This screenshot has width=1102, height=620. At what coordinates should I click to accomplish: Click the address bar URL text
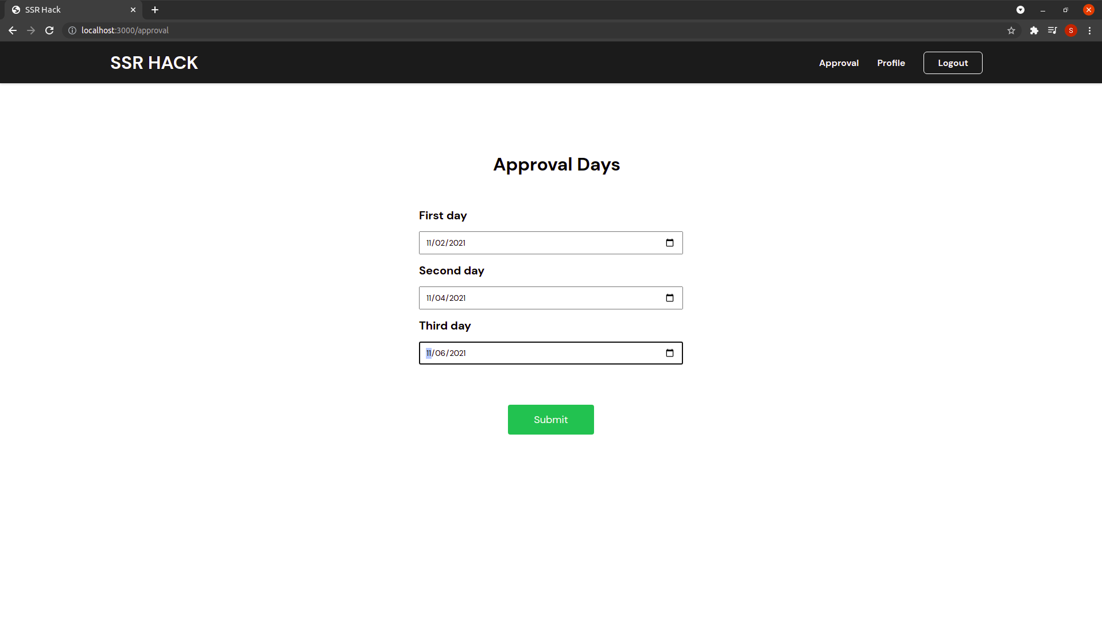pos(125,30)
